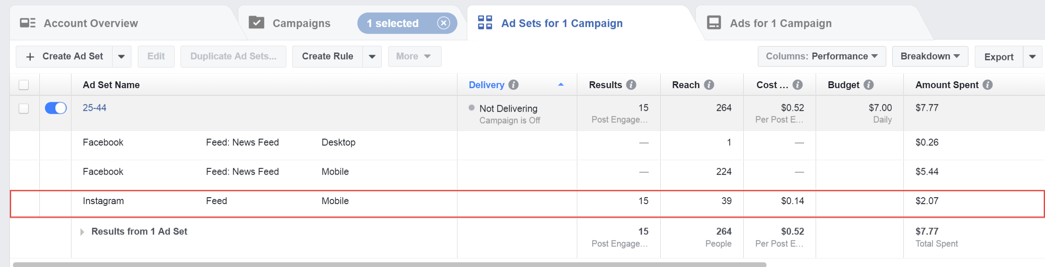Open the Create Ad Set dropdown arrow
Viewport: 1045px width, 267px height.
[x=122, y=56]
